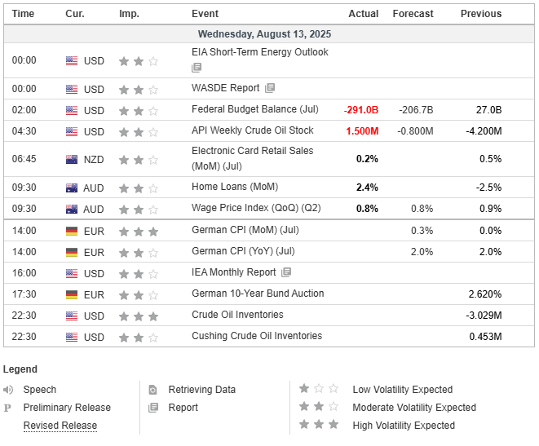The height and width of the screenshot is (446, 539).
Task: Click the US flag in the API Weekly Crude row
Action: pos(72,131)
